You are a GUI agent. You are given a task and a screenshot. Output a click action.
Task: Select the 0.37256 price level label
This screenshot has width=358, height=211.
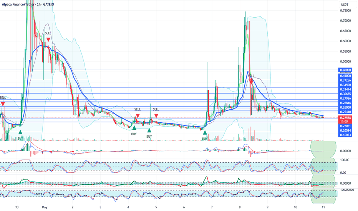click(345, 80)
